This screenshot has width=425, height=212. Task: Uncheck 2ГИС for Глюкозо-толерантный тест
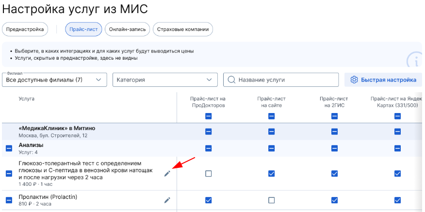(x=334, y=174)
